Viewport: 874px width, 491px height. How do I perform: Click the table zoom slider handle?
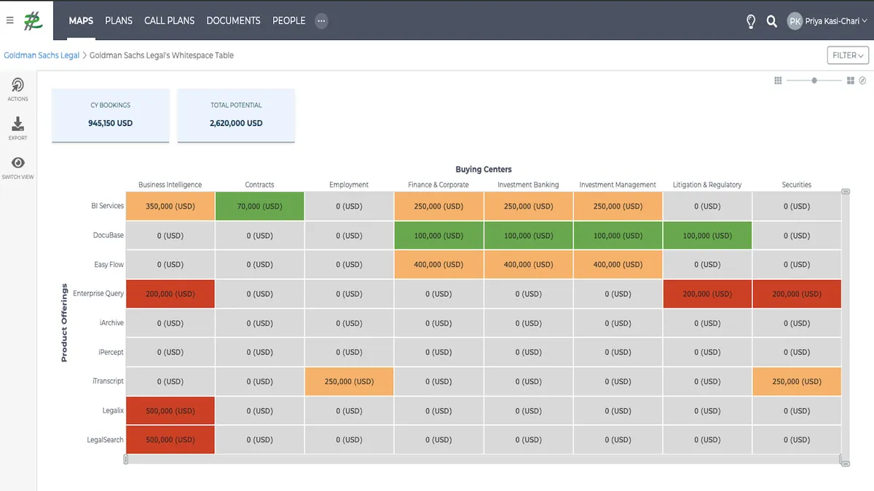click(x=814, y=81)
